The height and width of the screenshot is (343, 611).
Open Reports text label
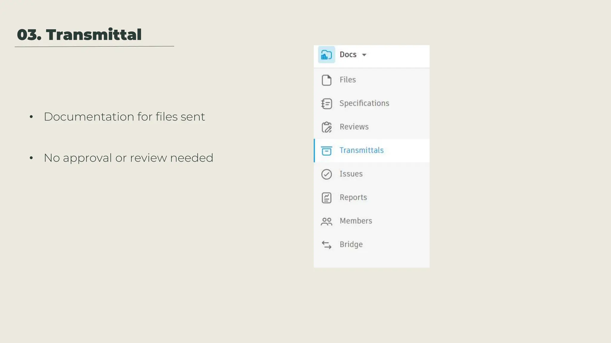pyautogui.click(x=353, y=197)
